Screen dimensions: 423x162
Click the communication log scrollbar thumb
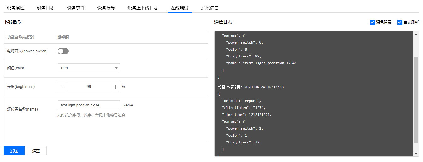point(416,100)
